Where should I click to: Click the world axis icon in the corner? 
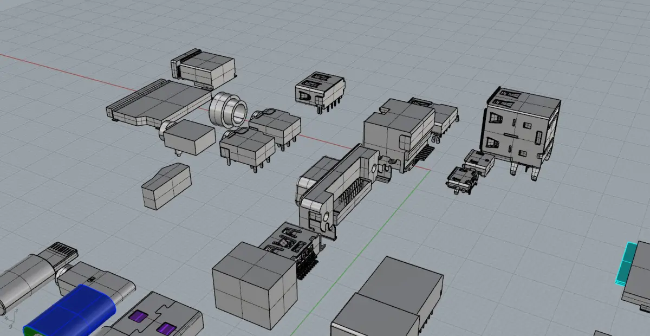[10, 319]
